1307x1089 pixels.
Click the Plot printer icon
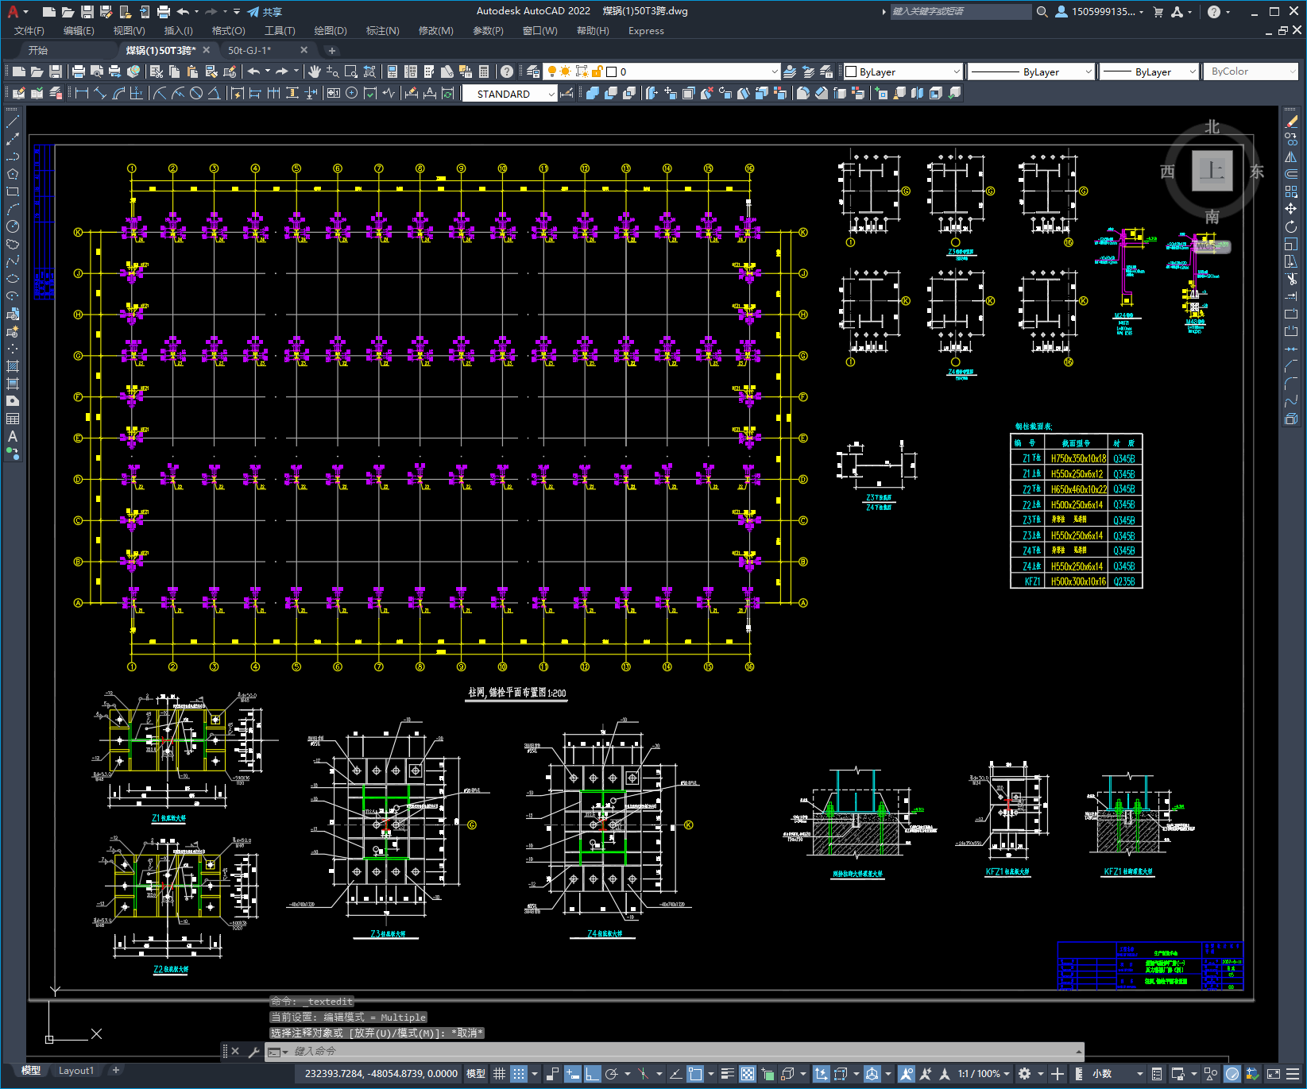(79, 71)
